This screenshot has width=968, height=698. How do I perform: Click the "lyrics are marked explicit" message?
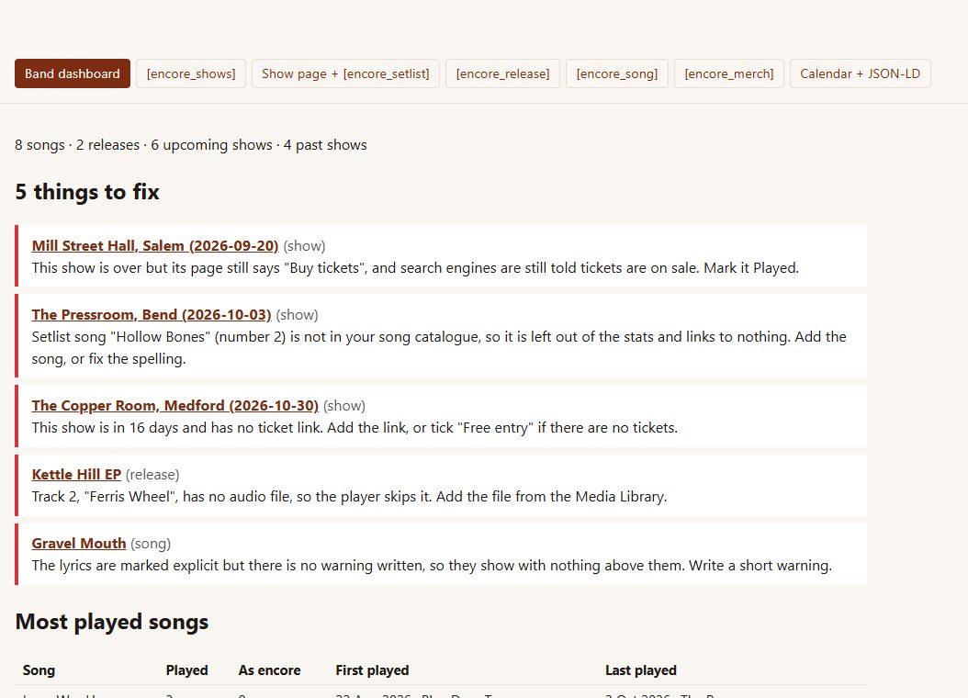(x=432, y=566)
